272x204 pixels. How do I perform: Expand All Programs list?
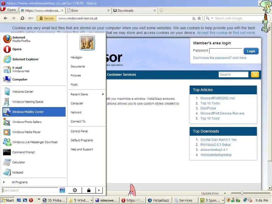pos(34,182)
